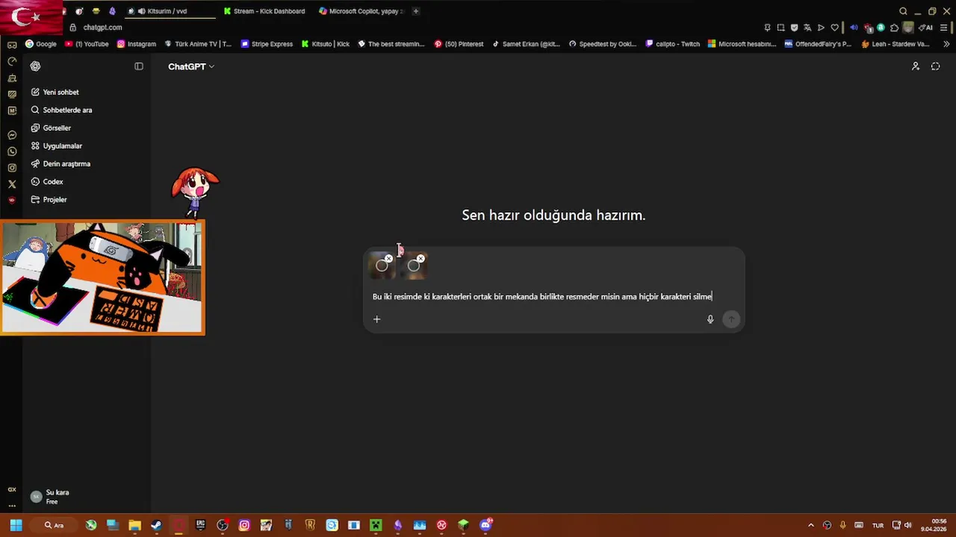Open the Görseller section
Screen dimensions: 956x537
51,128
